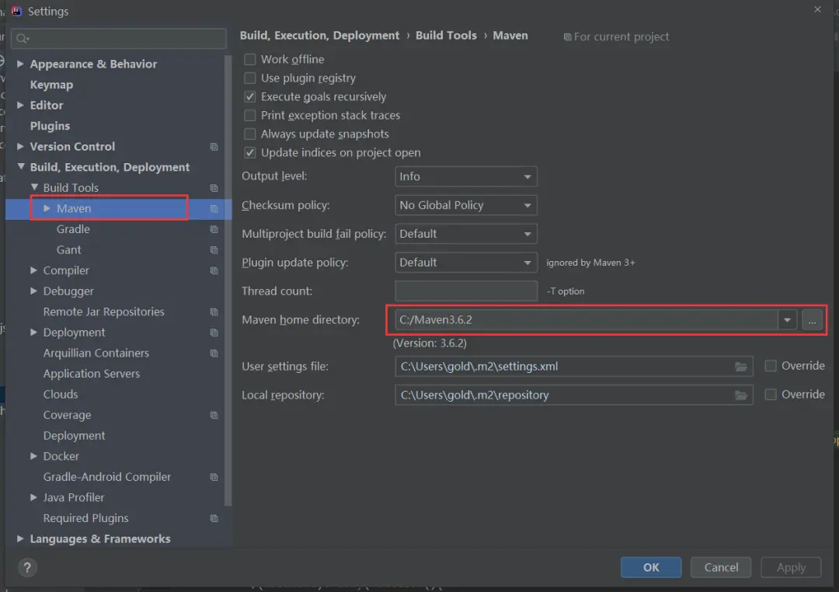Toggle Always update snapshots
The image size is (839, 592).
(x=250, y=134)
